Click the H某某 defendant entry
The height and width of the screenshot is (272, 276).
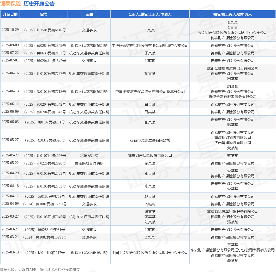point(232,22)
